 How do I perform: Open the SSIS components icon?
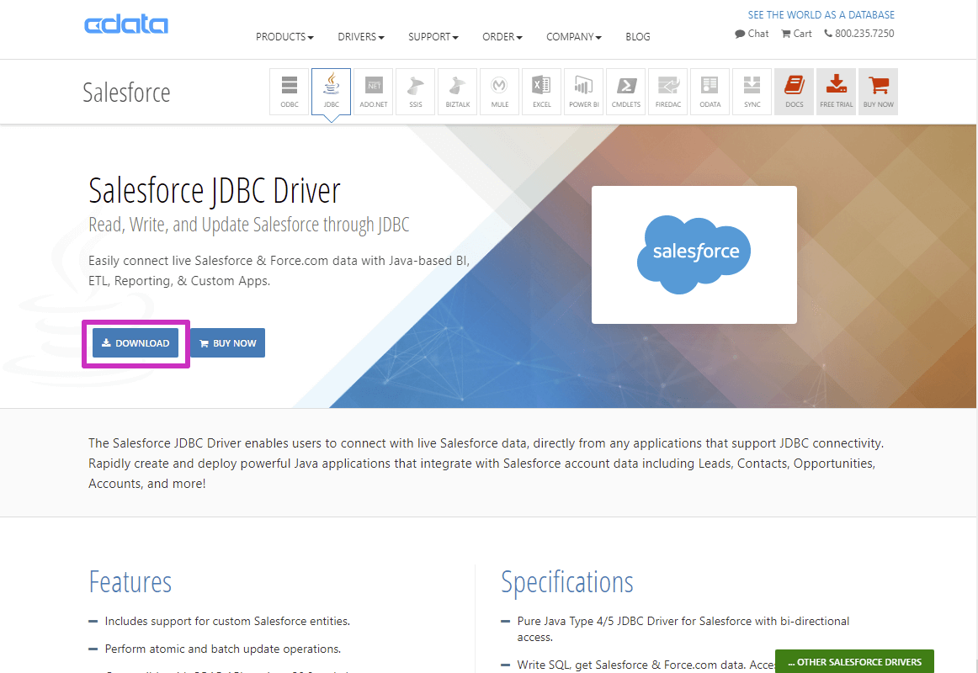tap(416, 92)
